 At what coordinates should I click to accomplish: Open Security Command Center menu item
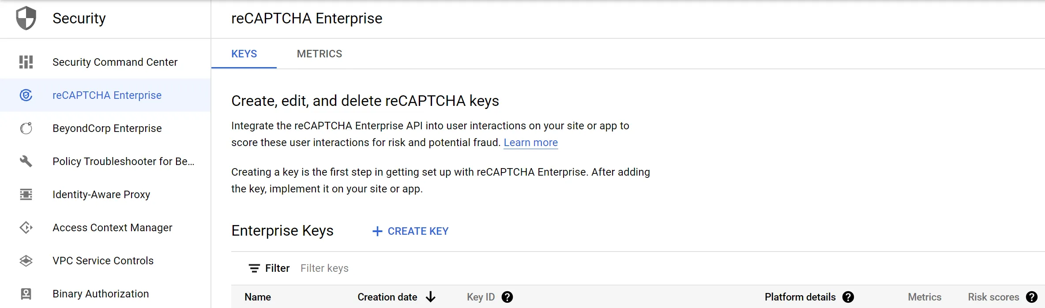coord(115,62)
